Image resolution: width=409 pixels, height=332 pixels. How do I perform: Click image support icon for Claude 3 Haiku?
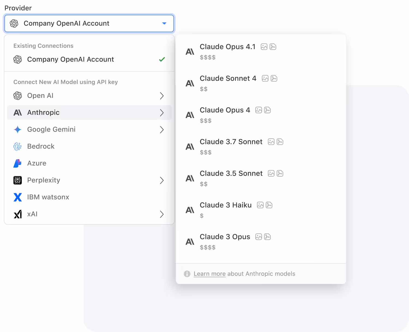(260, 205)
